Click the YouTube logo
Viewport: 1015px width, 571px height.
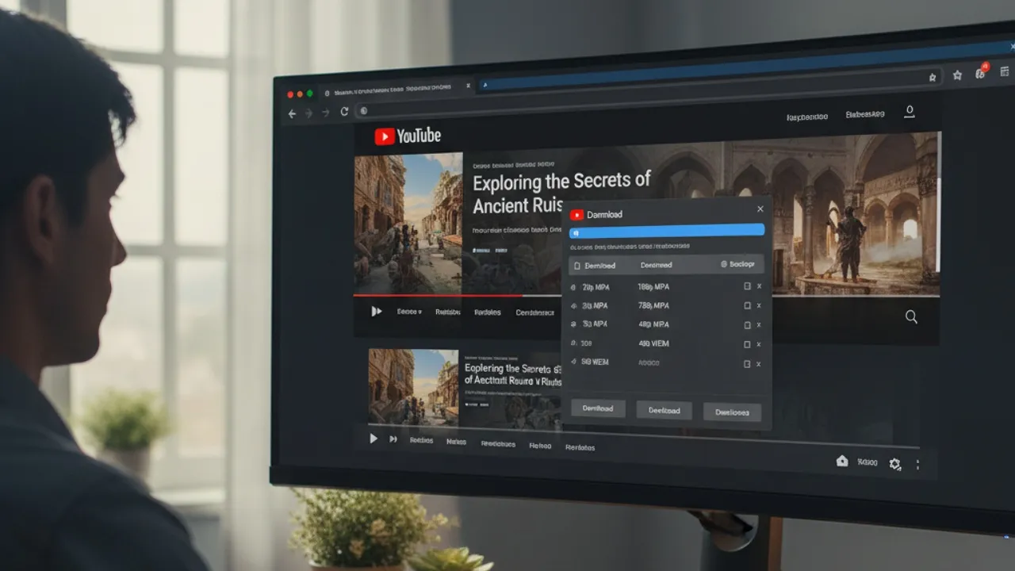pyautogui.click(x=408, y=136)
